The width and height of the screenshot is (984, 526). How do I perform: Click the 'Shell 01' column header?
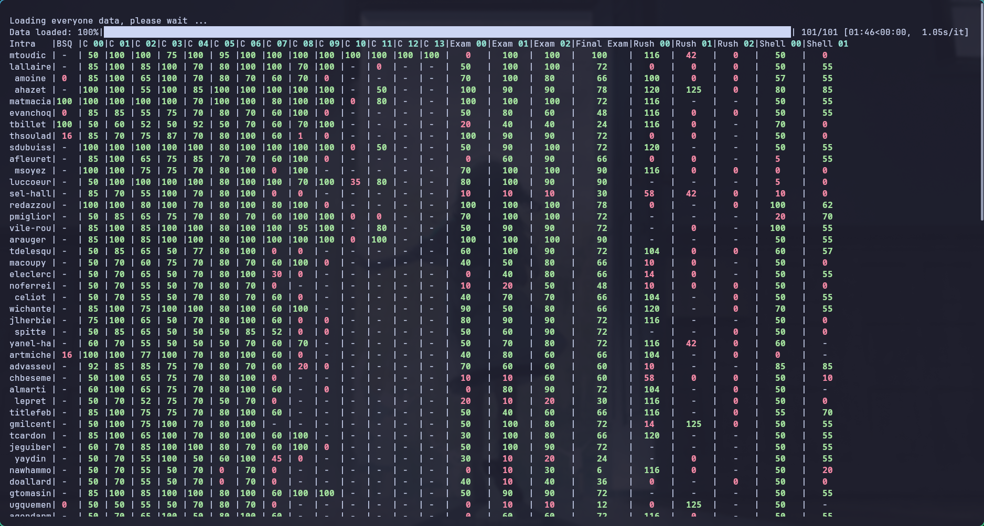pyautogui.click(x=828, y=43)
